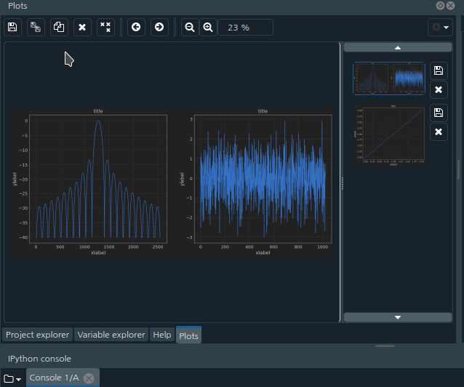
Task: Save the diagonal line thumbnail plot
Action: (439, 113)
